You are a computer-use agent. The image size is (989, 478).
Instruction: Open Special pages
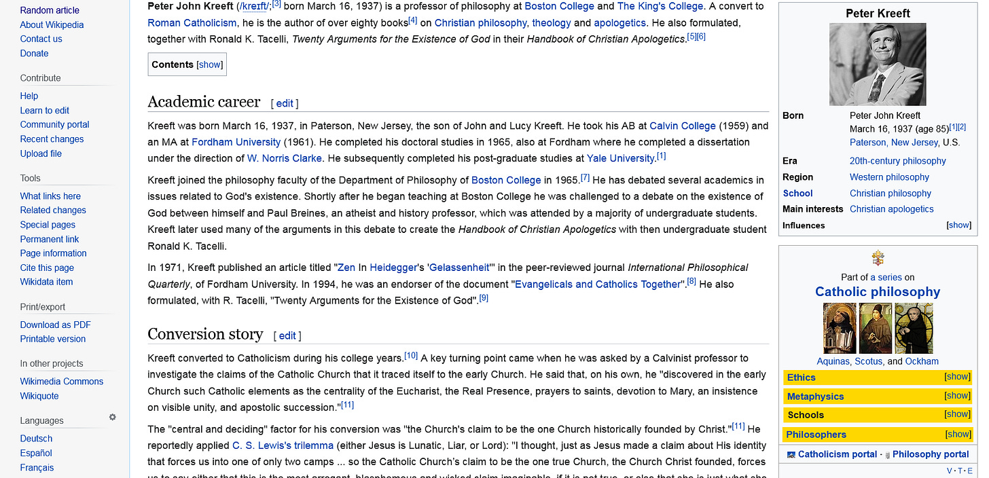(48, 224)
